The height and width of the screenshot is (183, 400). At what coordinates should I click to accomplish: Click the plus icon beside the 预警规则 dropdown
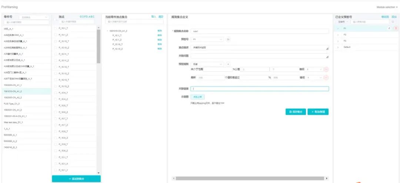pos(228,64)
